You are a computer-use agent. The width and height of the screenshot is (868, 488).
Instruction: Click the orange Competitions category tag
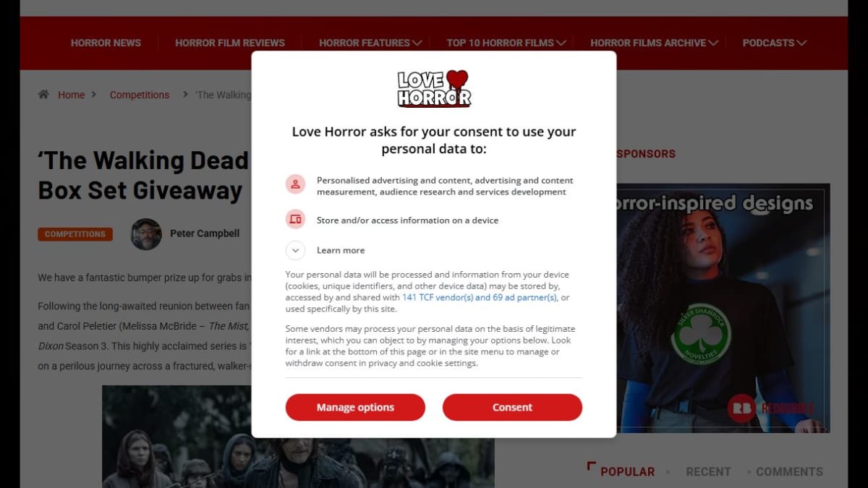point(75,234)
